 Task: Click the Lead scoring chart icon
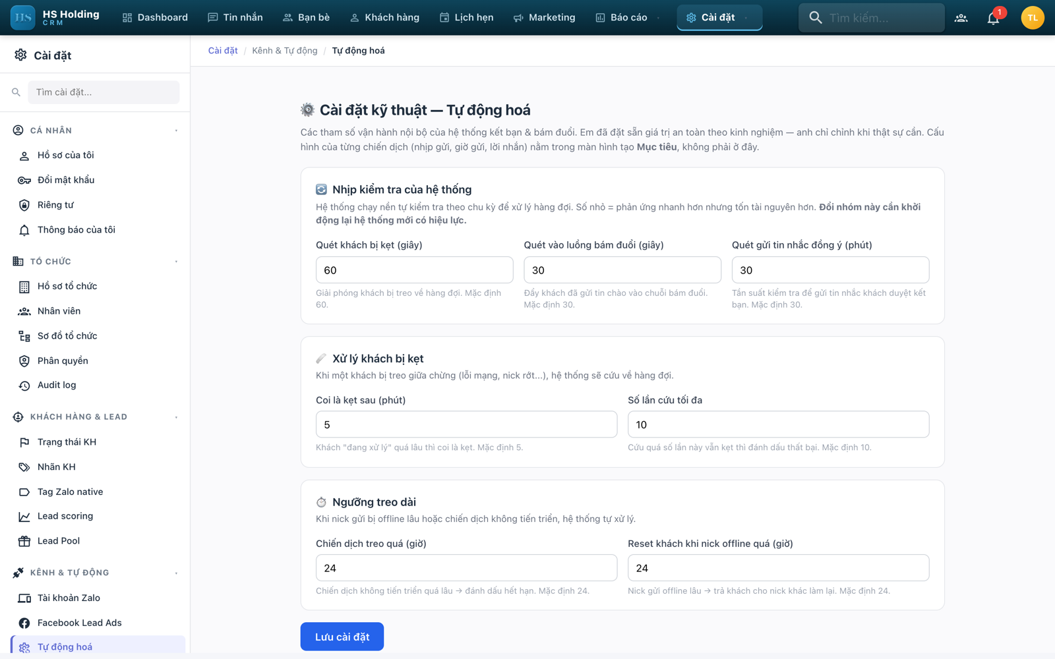point(24,517)
